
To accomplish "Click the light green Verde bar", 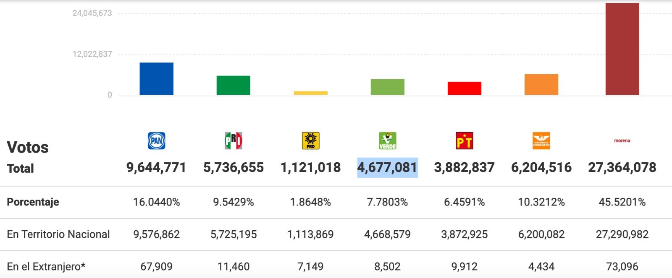I will point(387,87).
